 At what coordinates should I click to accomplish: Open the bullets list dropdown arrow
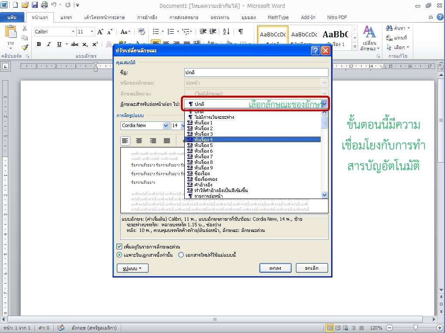pyautogui.click(x=163, y=31)
